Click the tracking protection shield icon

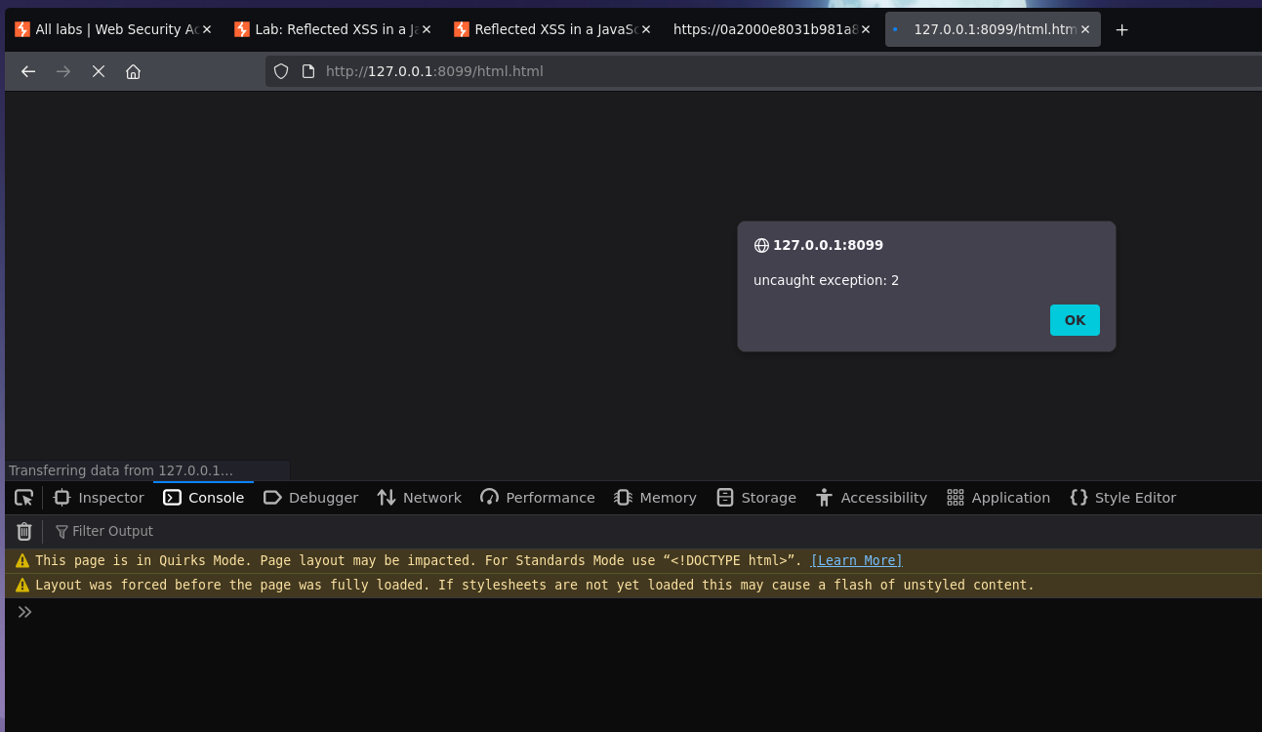click(x=281, y=71)
